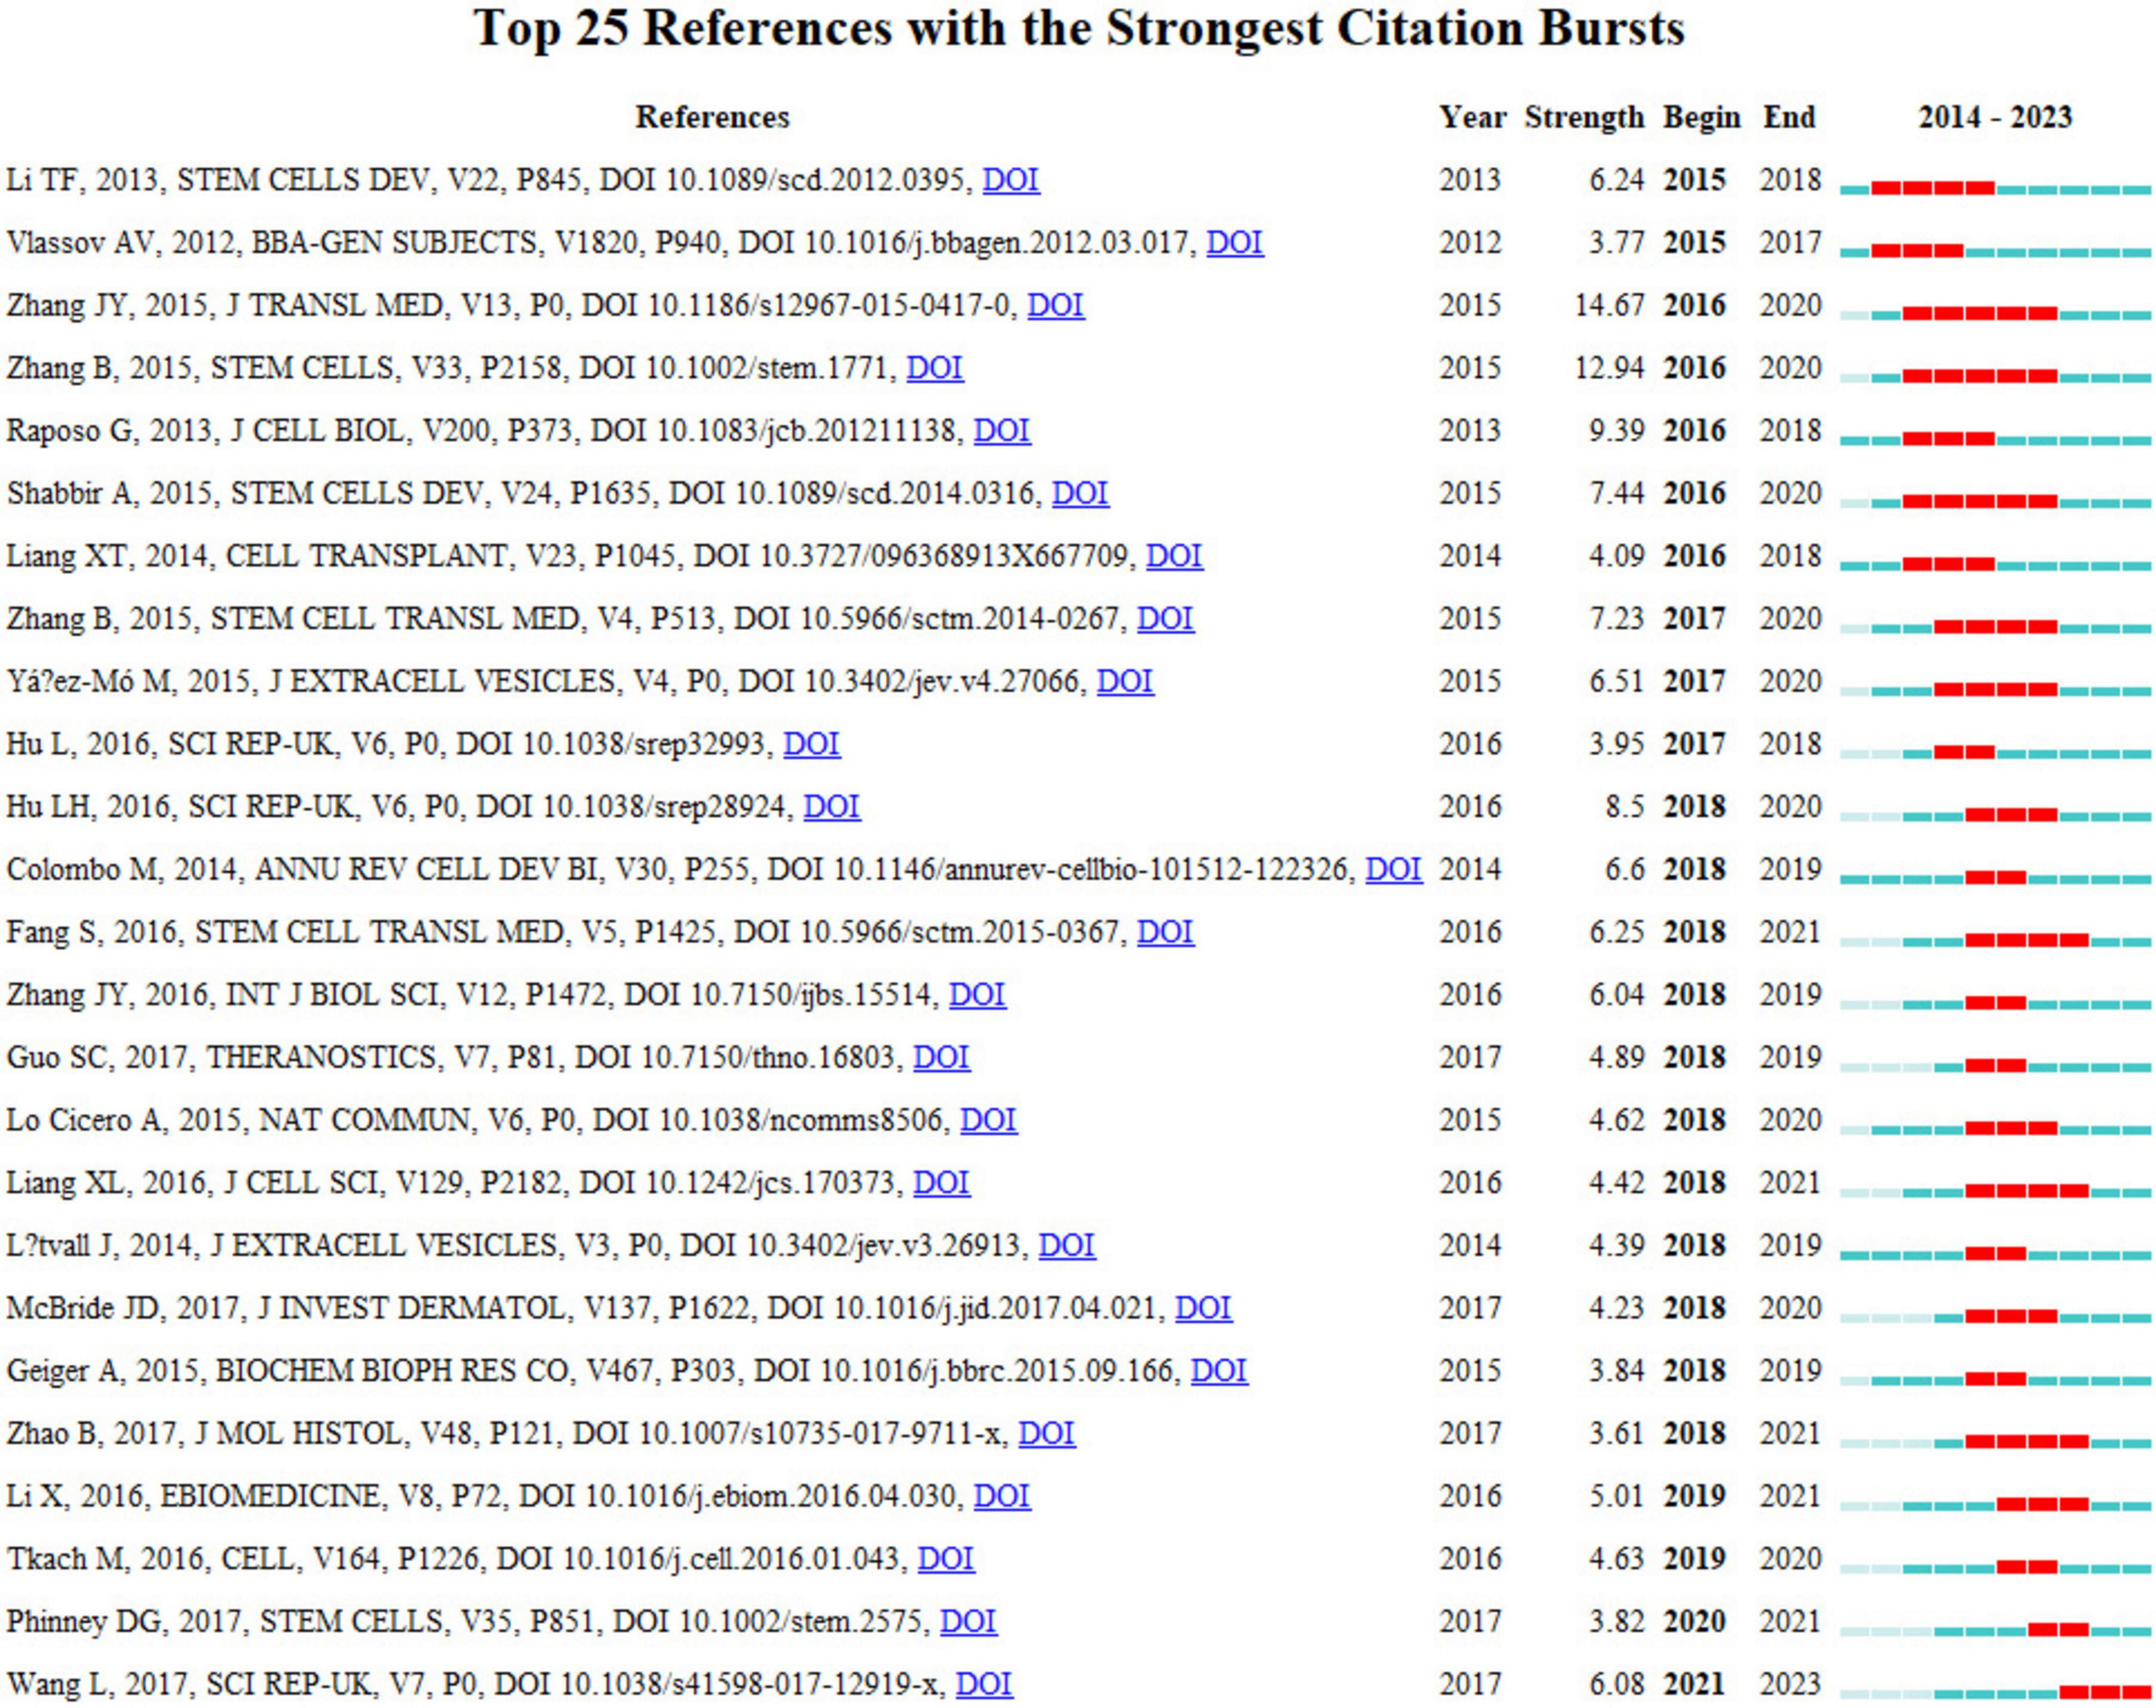Open DOI for Zhang B STEM CELL TRANSL MED
2156x1708 pixels.
[1165, 619]
